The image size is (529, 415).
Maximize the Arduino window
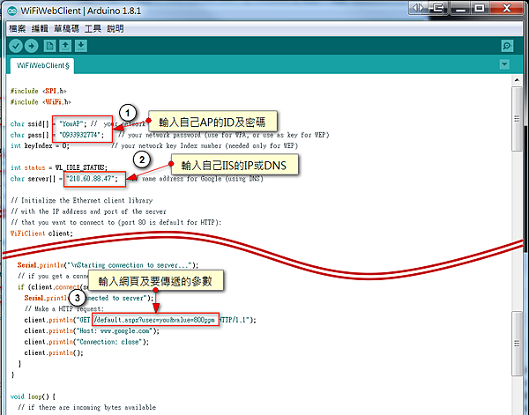coord(480,8)
